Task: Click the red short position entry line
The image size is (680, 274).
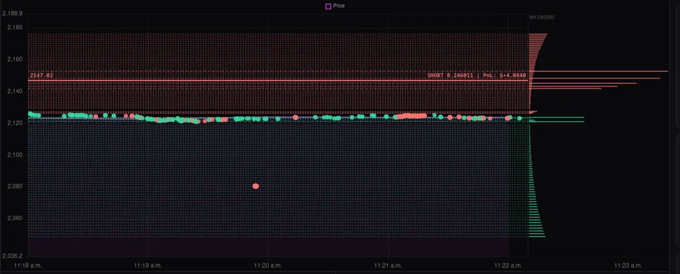Action: [278, 80]
